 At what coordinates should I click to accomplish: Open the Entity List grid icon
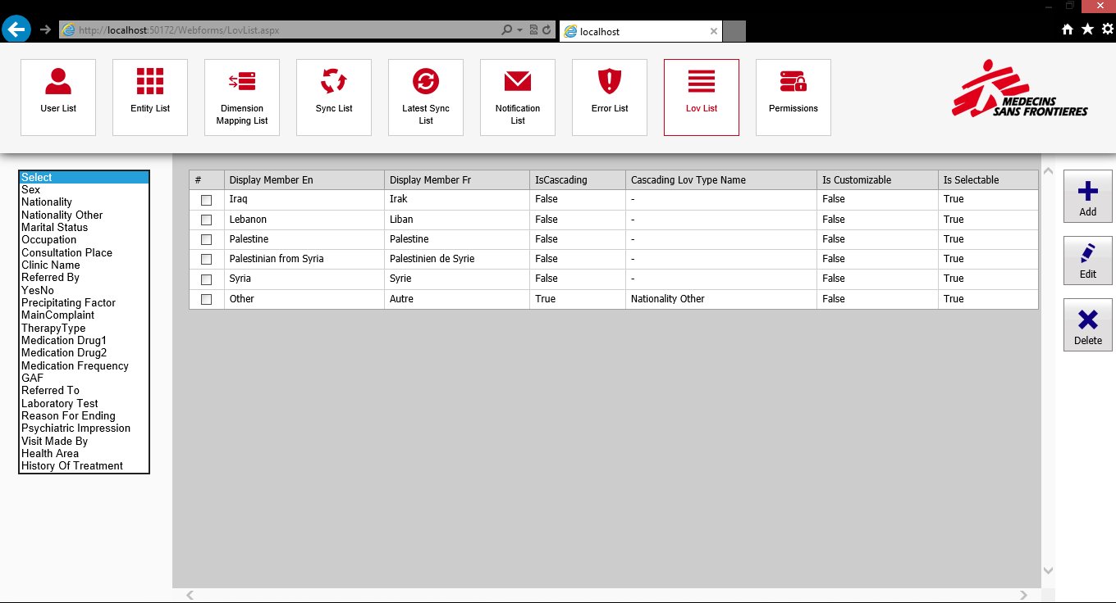click(150, 97)
